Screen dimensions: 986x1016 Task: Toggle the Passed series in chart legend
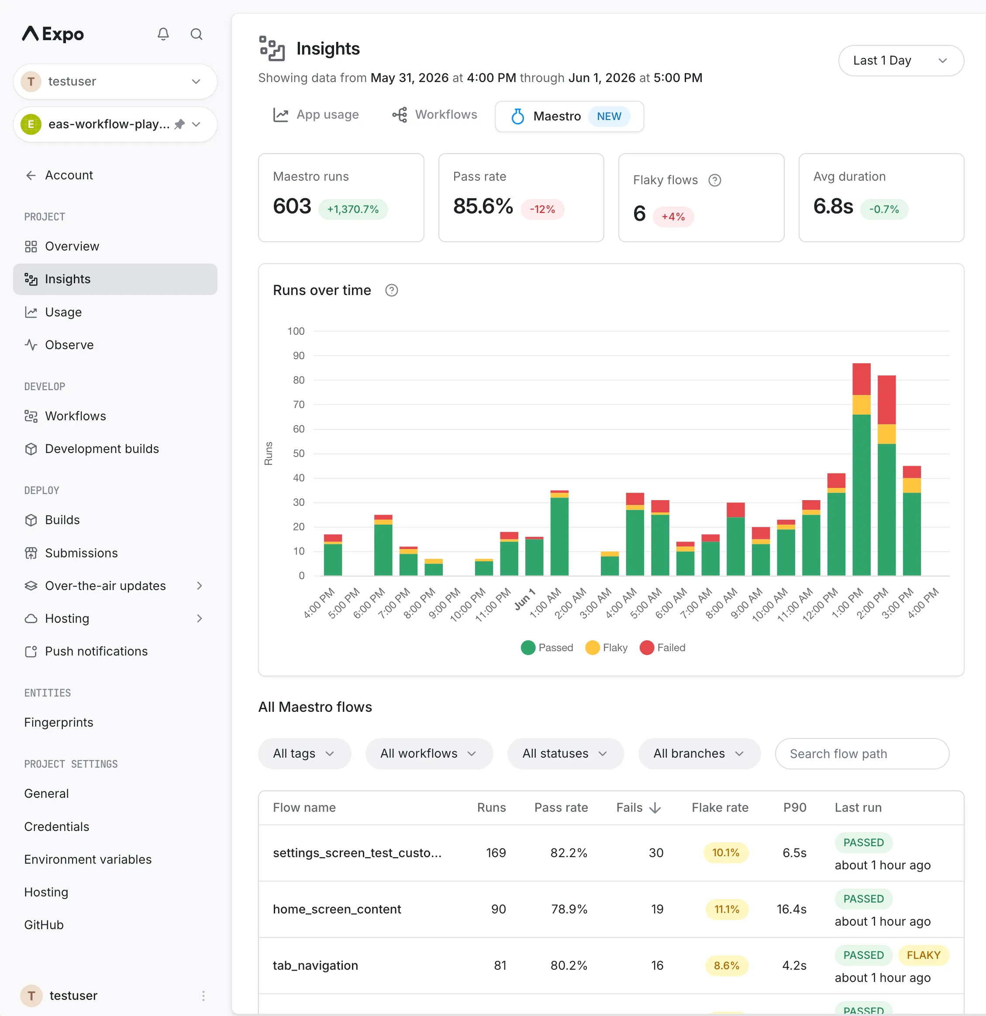pyautogui.click(x=547, y=647)
